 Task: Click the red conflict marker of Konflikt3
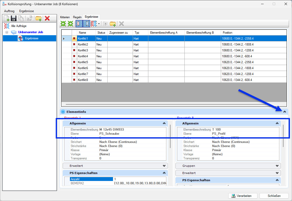pyautogui.click(x=74, y=50)
